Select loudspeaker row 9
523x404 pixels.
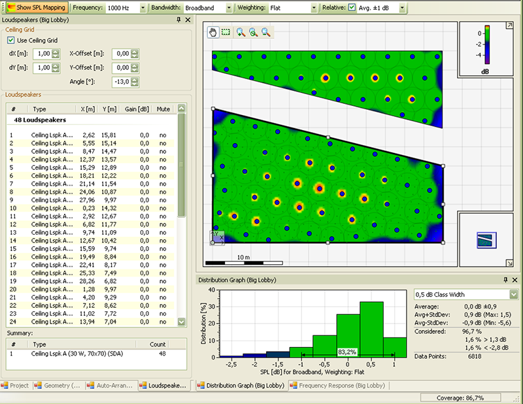[90, 200]
